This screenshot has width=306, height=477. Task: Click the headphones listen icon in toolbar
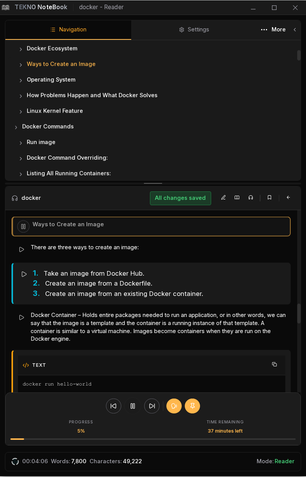click(251, 198)
